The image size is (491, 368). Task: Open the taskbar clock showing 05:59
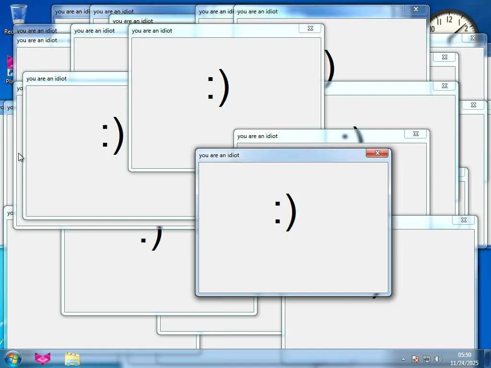(464, 359)
